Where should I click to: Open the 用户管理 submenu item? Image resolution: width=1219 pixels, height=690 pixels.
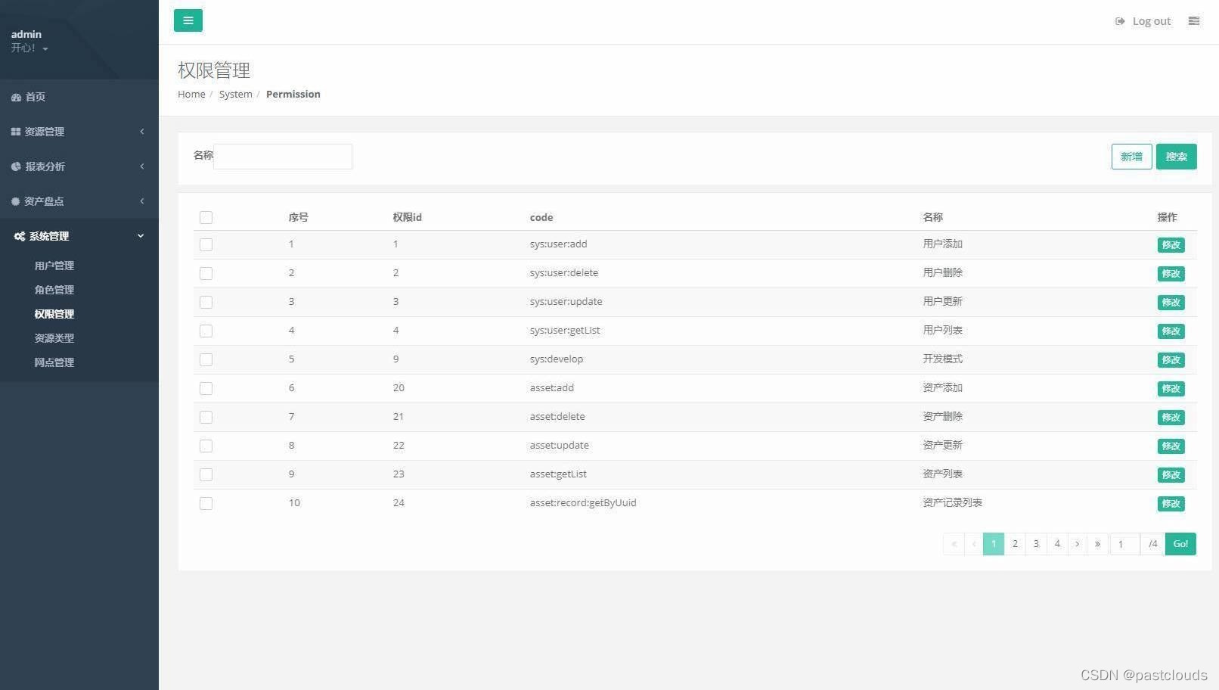click(x=54, y=266)
